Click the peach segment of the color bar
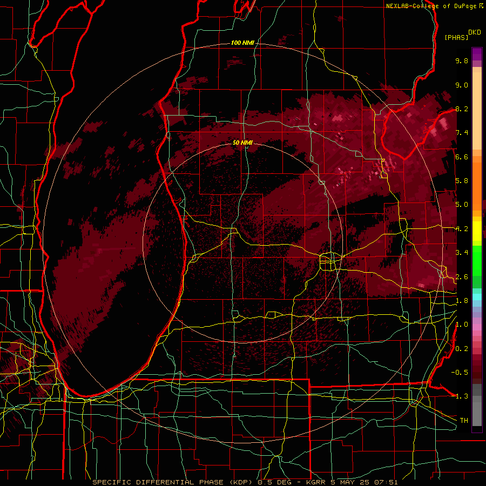 477,112
